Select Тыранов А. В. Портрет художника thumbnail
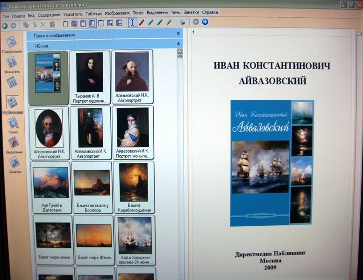Viewport: 363px width, 280px height. [90, 77]
